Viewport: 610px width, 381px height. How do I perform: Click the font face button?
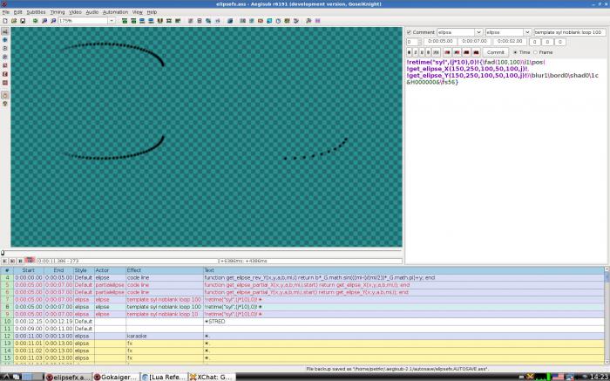click(x=436, y=52)
